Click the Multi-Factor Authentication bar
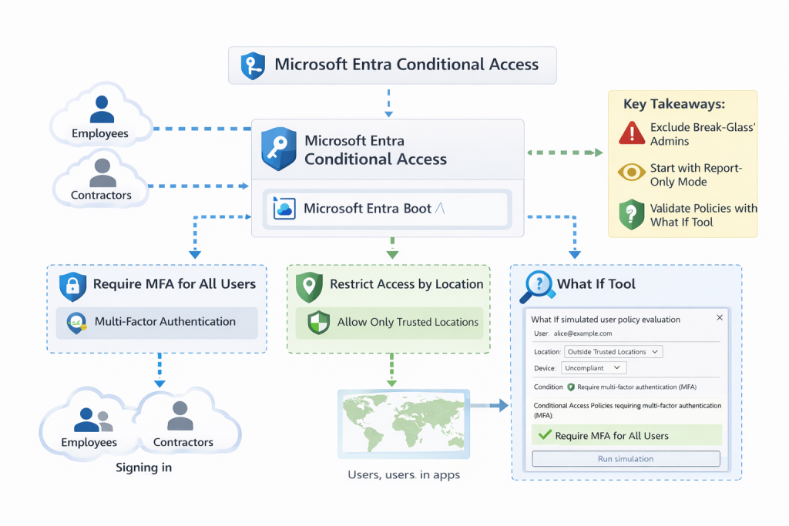This screenshot has height=526, width=789. coord(157,323)
